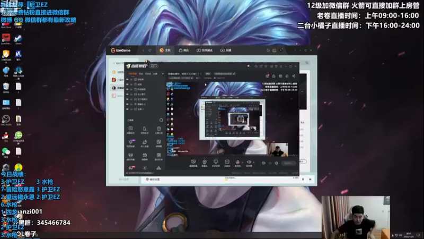Click the WeGame logo

pos(121,50)
